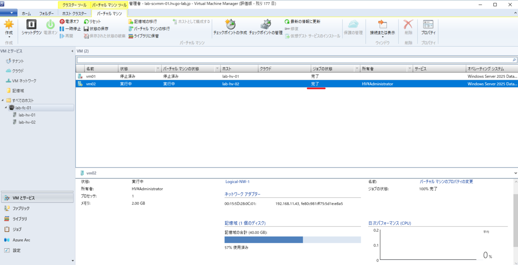Sort by オペレーティング システム column header
Viewport: 518px width, 265px height.
492,69
